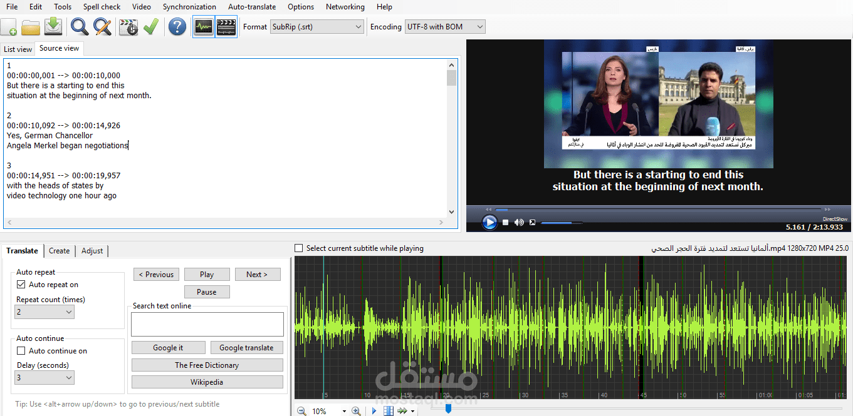Switch to the Create tab
The height and width of the screenshot is (416, 853).
[x=59, y=251]
